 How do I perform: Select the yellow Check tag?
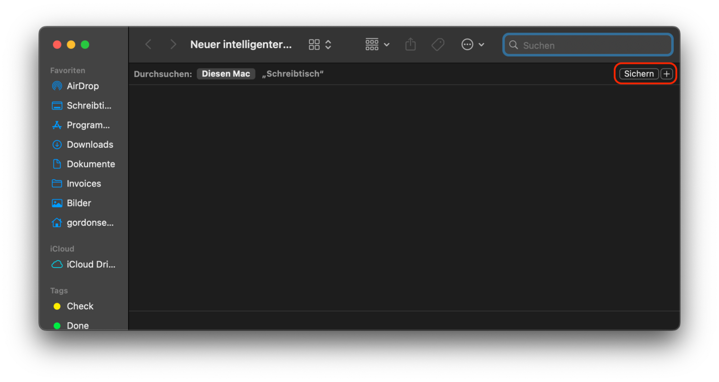80,306
